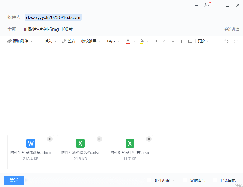Select the font color red A swatch
This screenshot has height=187, width=243.
coord(128,41)
